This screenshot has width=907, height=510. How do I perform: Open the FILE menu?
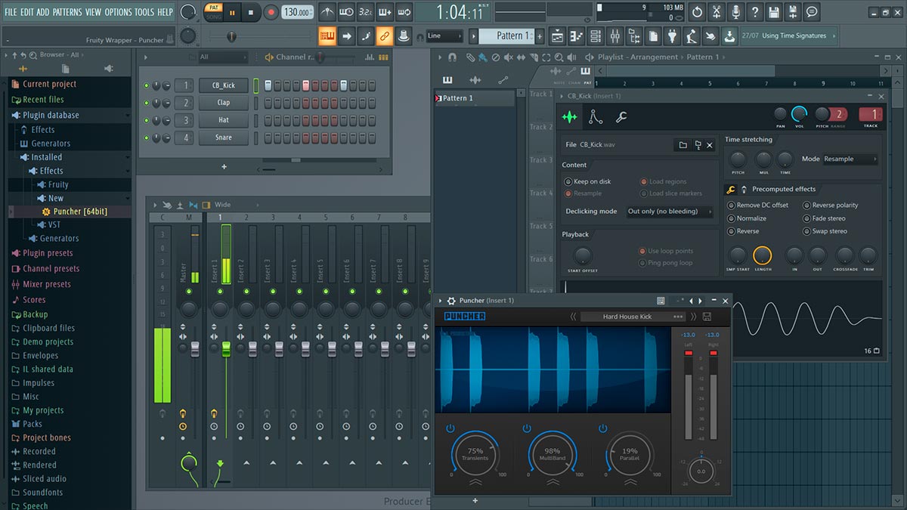[x=11, y=12]
